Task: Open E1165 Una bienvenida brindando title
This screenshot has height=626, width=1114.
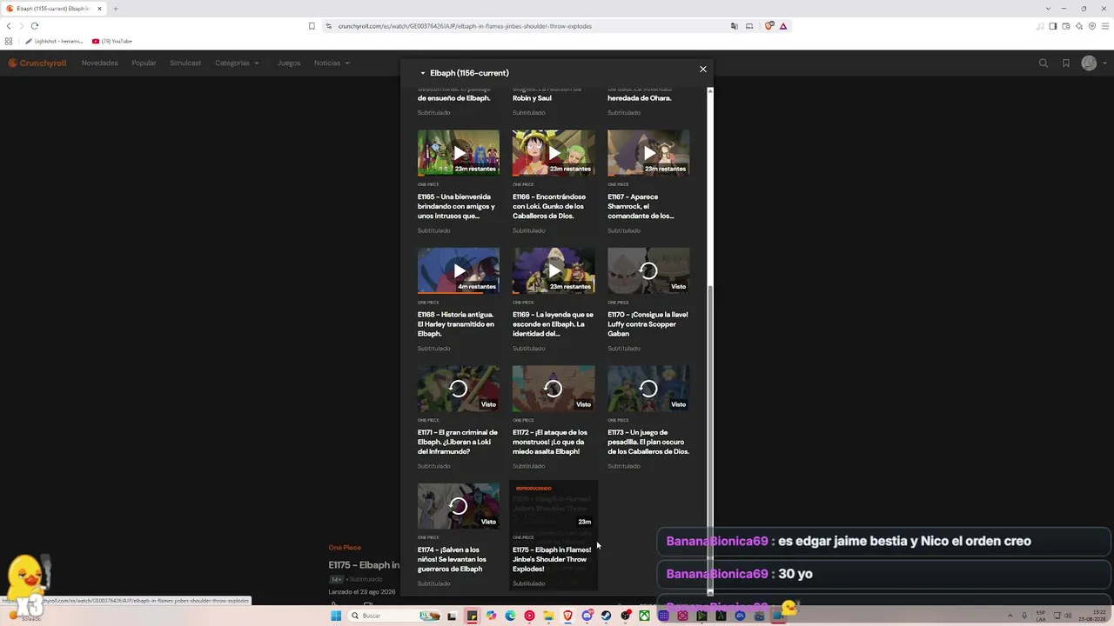Action: coord(457,206)
